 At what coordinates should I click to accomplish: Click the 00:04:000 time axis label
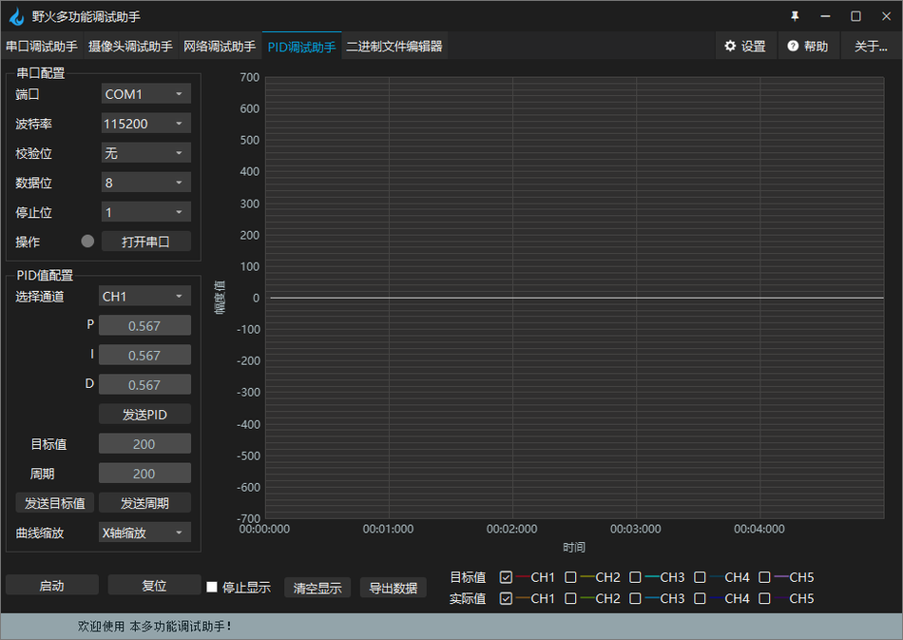[759, 529]
